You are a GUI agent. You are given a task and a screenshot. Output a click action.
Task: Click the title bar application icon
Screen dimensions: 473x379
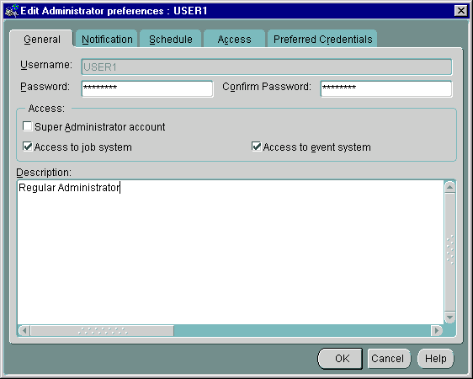click(x=12, y=11)
